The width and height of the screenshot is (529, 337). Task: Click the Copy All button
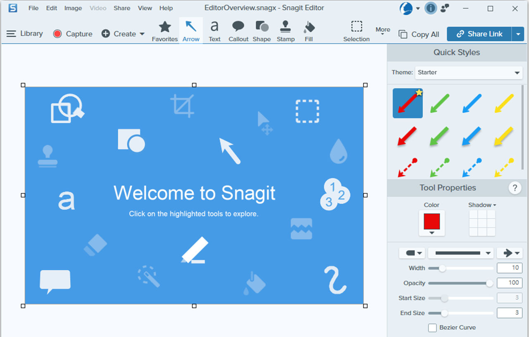(419, 35)
